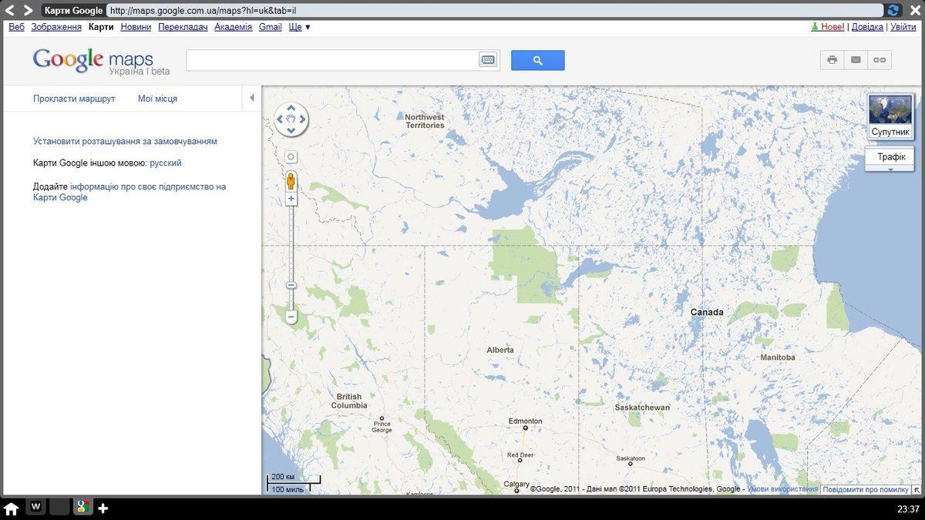Click the my location circle button

291,157
